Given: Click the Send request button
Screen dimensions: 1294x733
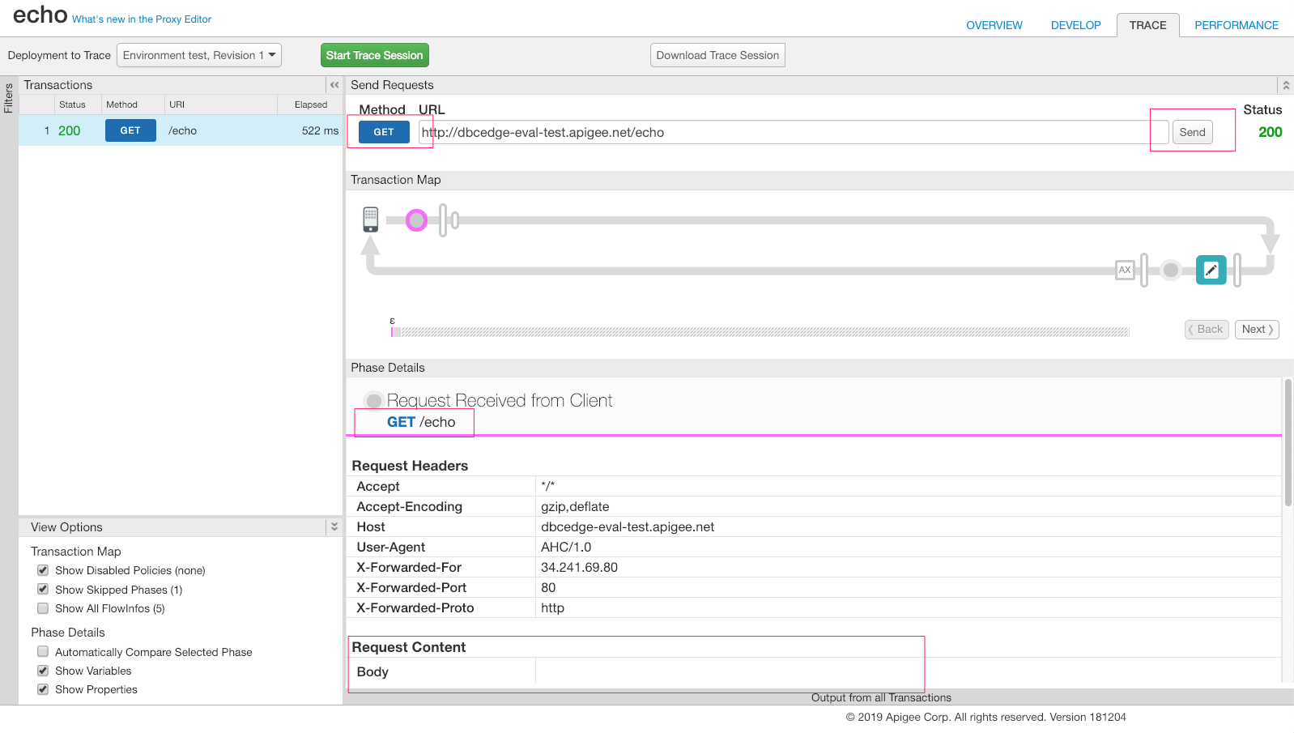Looking at the screenshot, I should point(1192,132).
